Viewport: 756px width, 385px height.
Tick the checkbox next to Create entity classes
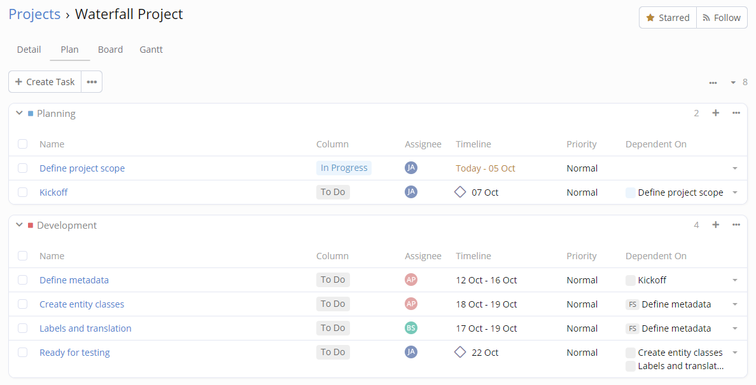pos(23,304)
